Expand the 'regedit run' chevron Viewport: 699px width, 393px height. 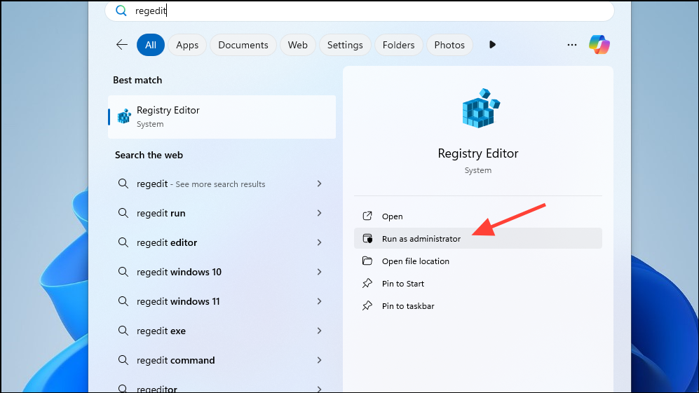319,213
